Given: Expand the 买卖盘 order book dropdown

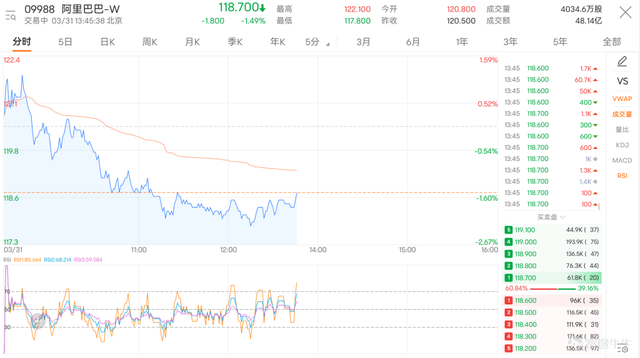Looking at the screenshot, I should (x=551, y=217).
